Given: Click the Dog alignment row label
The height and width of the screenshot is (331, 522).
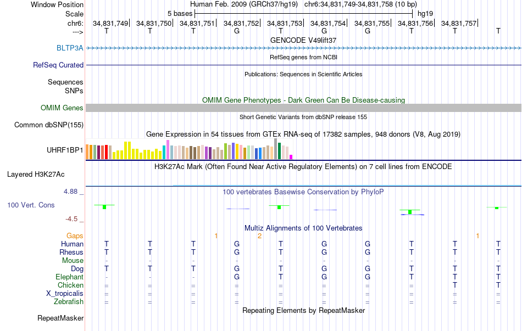Looking at the screenshot, I should coord(77,269).
